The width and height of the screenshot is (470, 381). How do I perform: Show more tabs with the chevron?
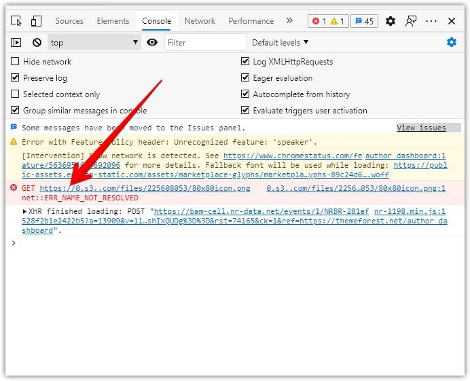289,21
